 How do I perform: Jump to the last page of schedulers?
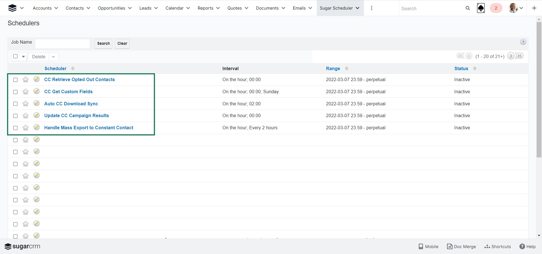point(519,56)
